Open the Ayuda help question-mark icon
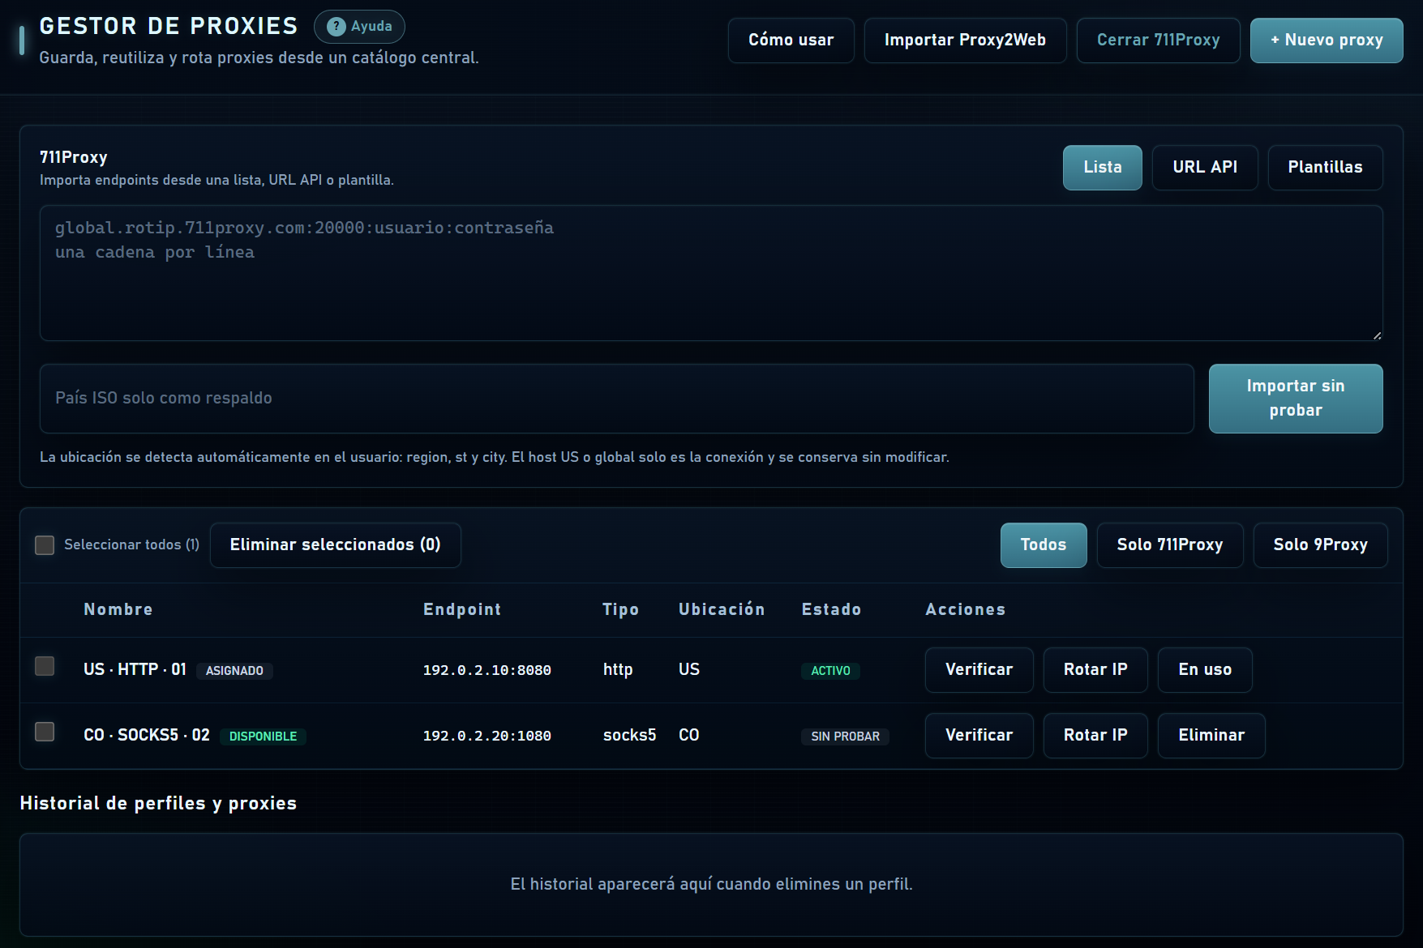 coord(336,27)
